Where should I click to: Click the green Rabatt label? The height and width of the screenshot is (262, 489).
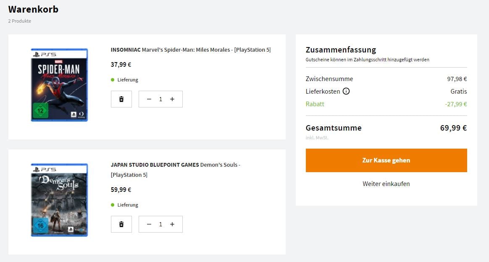315,104
